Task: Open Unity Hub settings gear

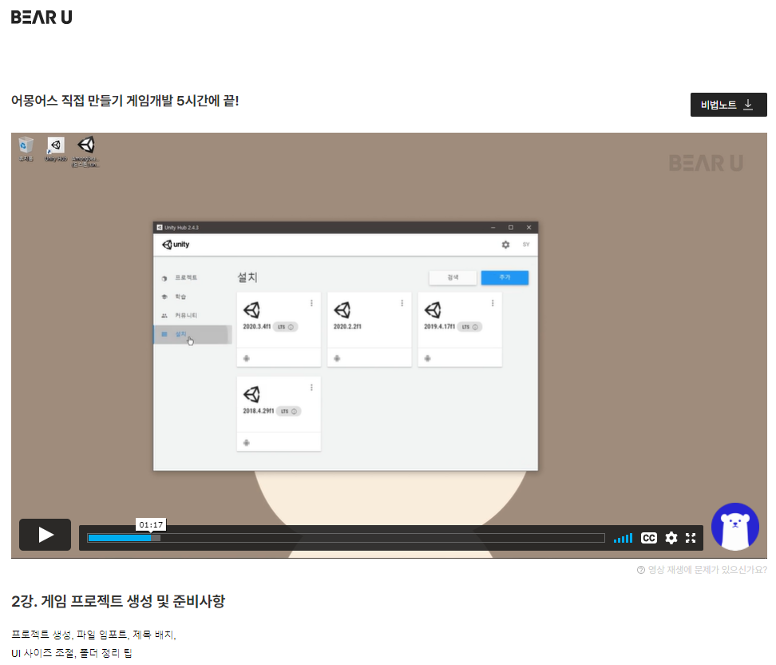Action: tap(505, 245)
